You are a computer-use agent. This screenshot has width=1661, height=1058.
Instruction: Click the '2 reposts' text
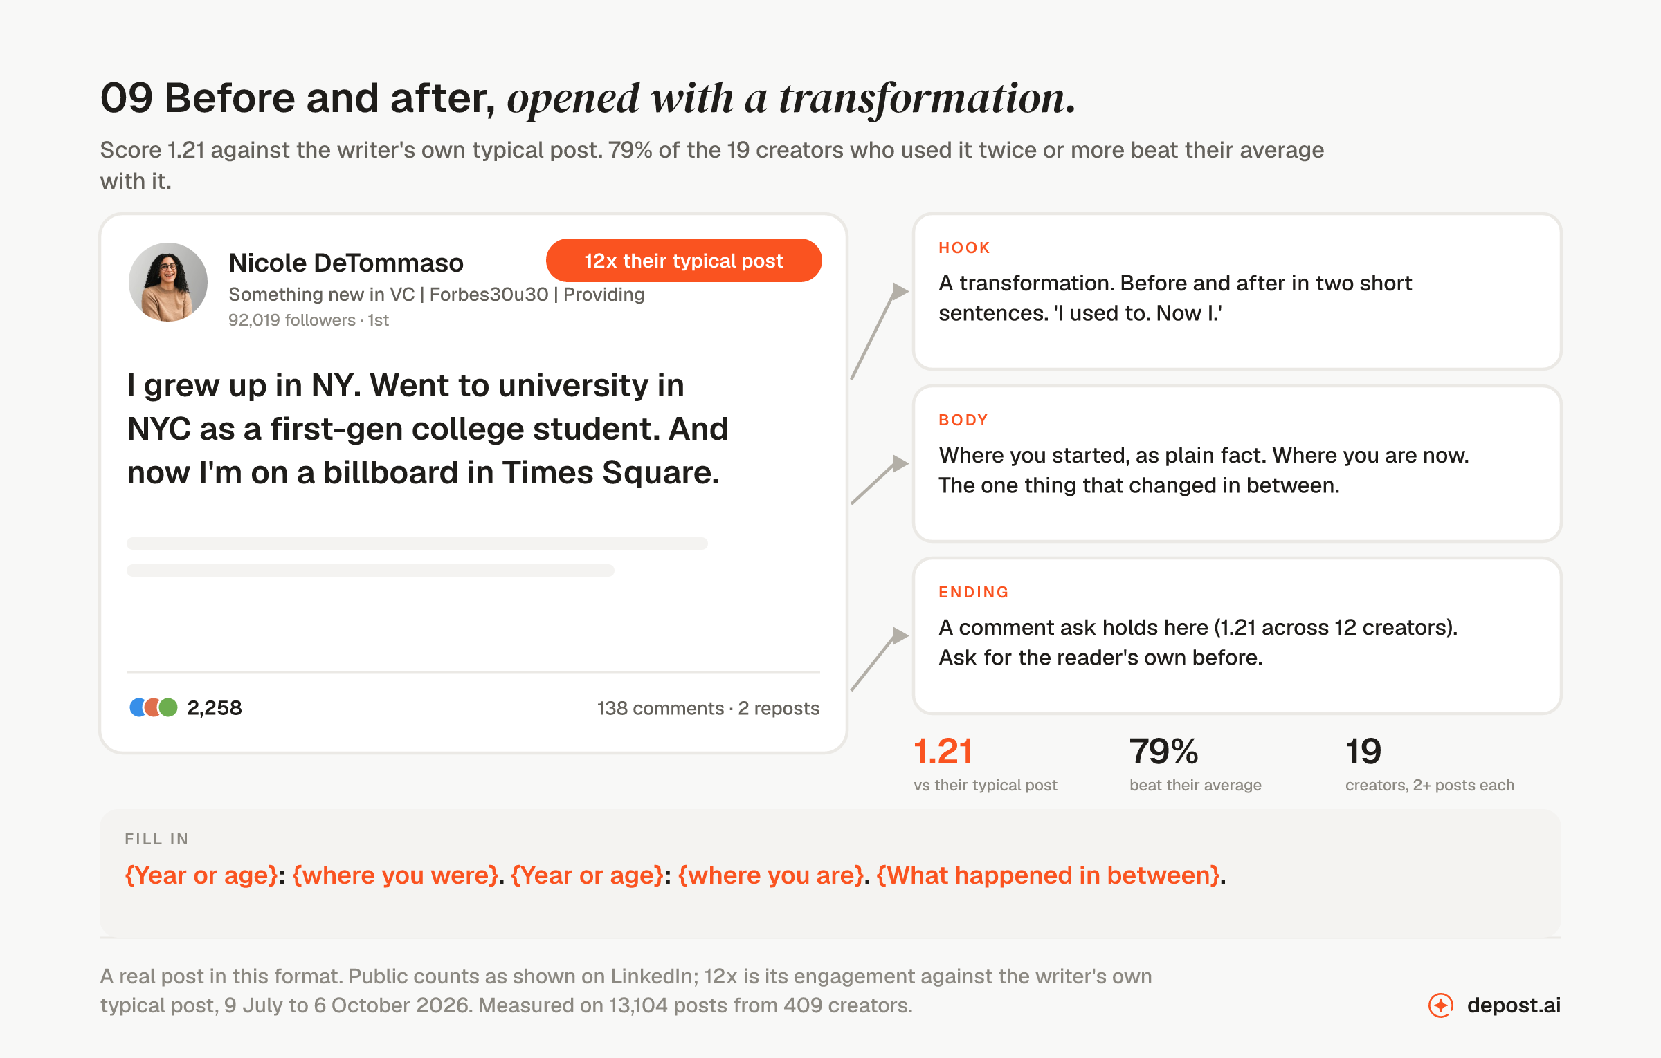pos(779,708)
